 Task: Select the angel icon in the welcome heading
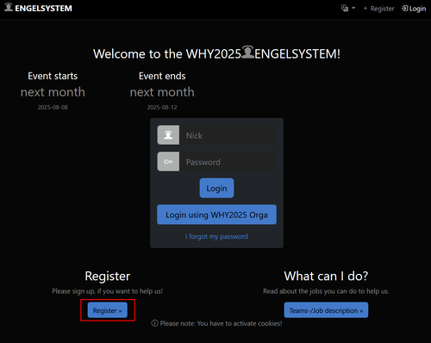pyautogui.click(x=247, y=52)
